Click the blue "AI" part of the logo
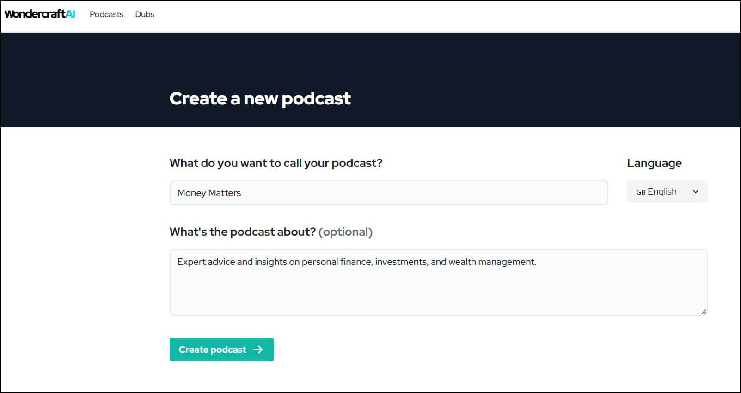 click(70, 14)
